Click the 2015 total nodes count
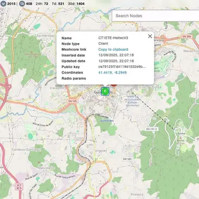Image resolution: width=199 pixels, height=199 pixels. pyautogui.click(x=12, y=4)
